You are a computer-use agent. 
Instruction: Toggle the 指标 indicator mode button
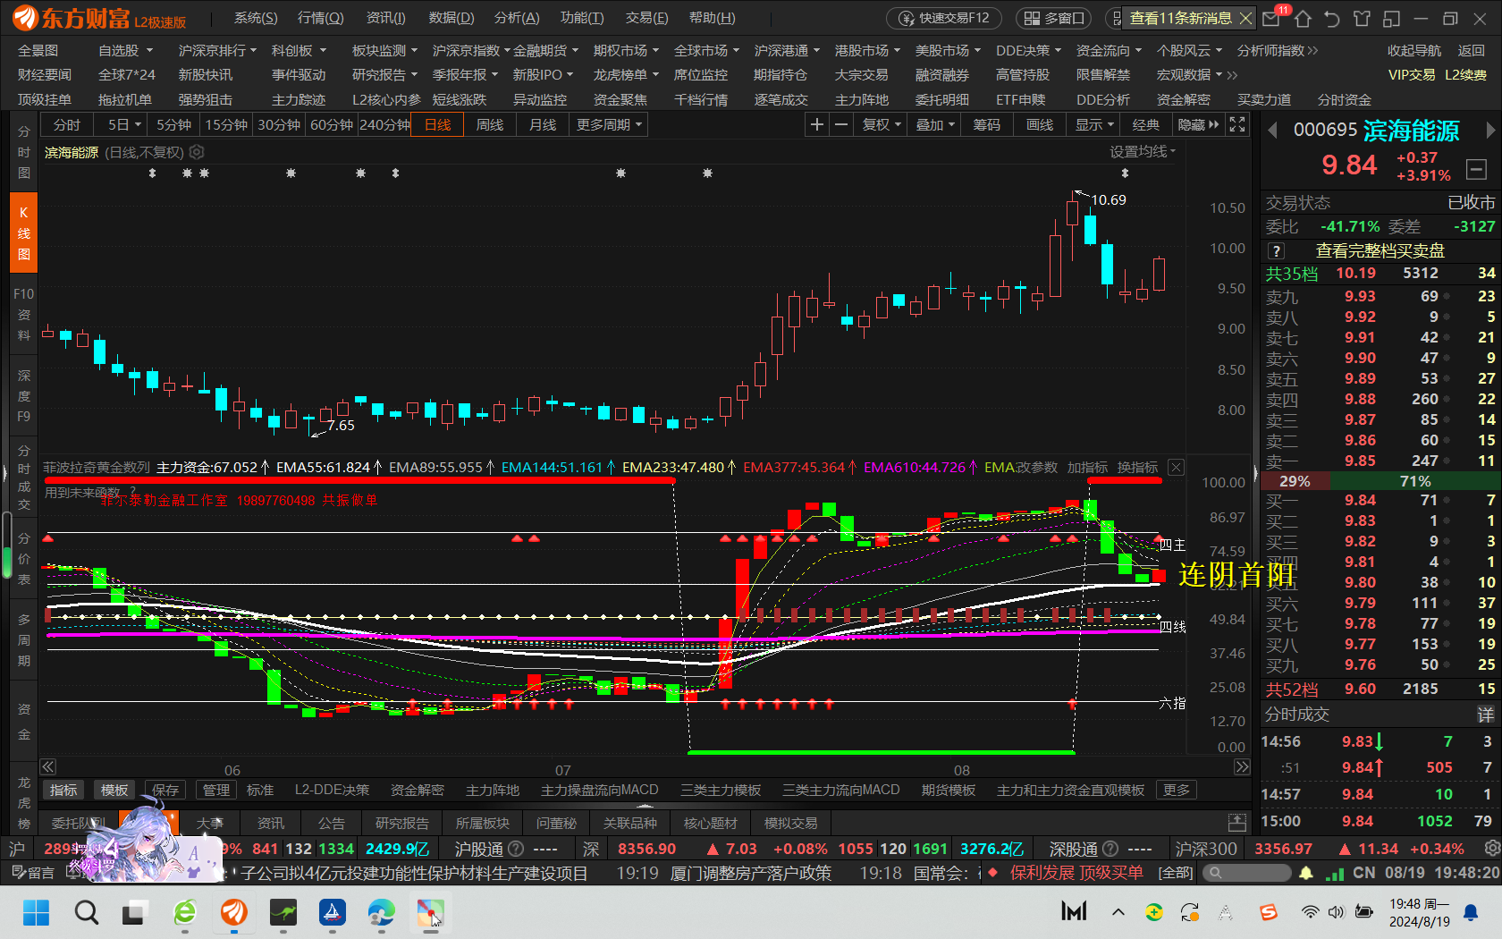point(63,791)
